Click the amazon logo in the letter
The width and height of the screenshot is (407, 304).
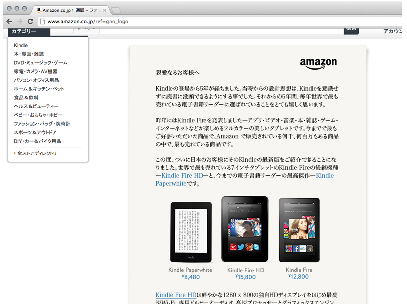(318, 63)
